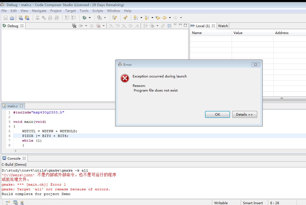Jump to the last edit location icon
The image size is (306, 205).
(158, 18)
